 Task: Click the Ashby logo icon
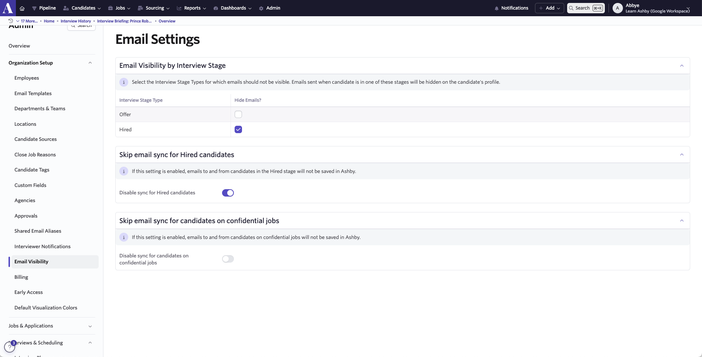tap(8, 8)
